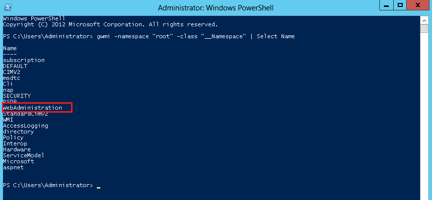Screen dimensions: 432x200
Task: Click the 'SECURITY' namespace entry
Action: (17, 96)
